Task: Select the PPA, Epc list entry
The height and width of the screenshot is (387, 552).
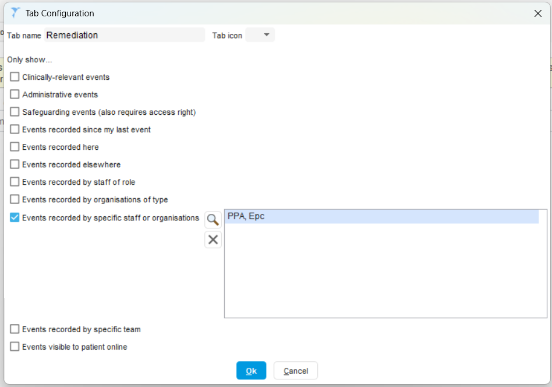Action: tap(381, 217)
